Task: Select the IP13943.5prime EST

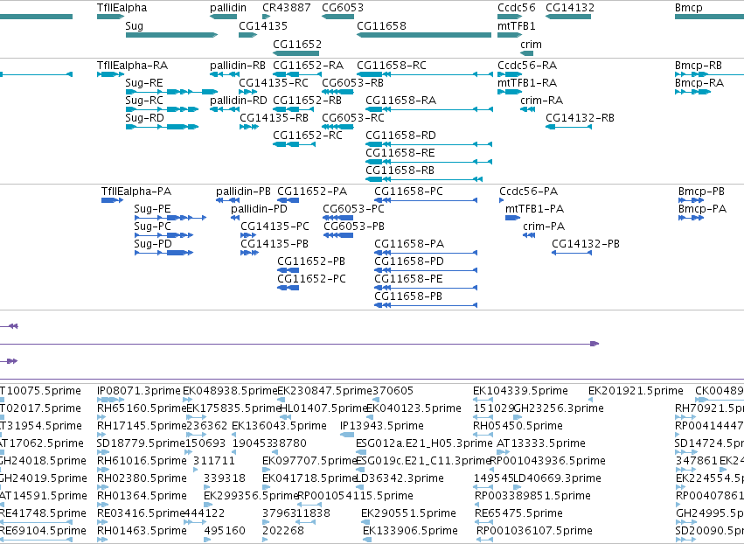Action: click(x=347, y=435)
